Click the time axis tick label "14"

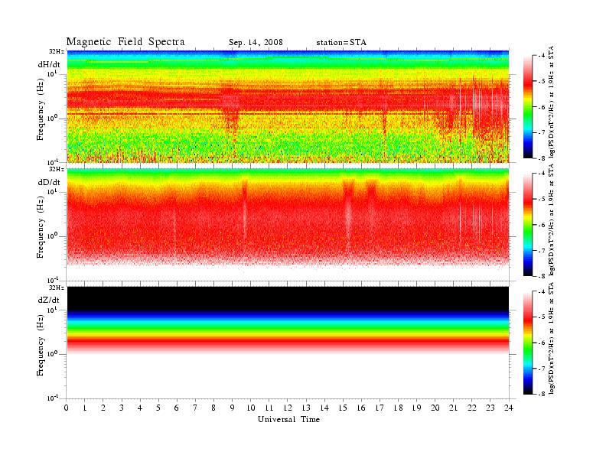pyautogui.click(x=324, y=408)
